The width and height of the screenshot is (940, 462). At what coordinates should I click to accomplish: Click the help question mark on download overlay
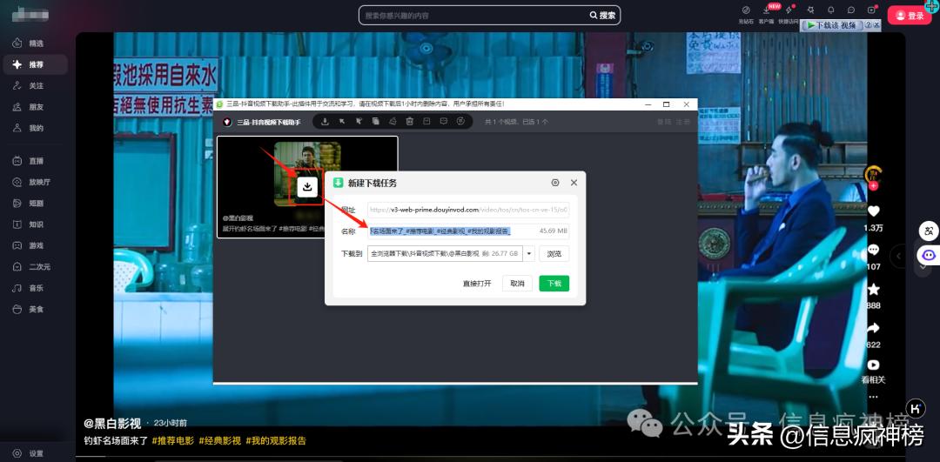(x=868, y=25)
